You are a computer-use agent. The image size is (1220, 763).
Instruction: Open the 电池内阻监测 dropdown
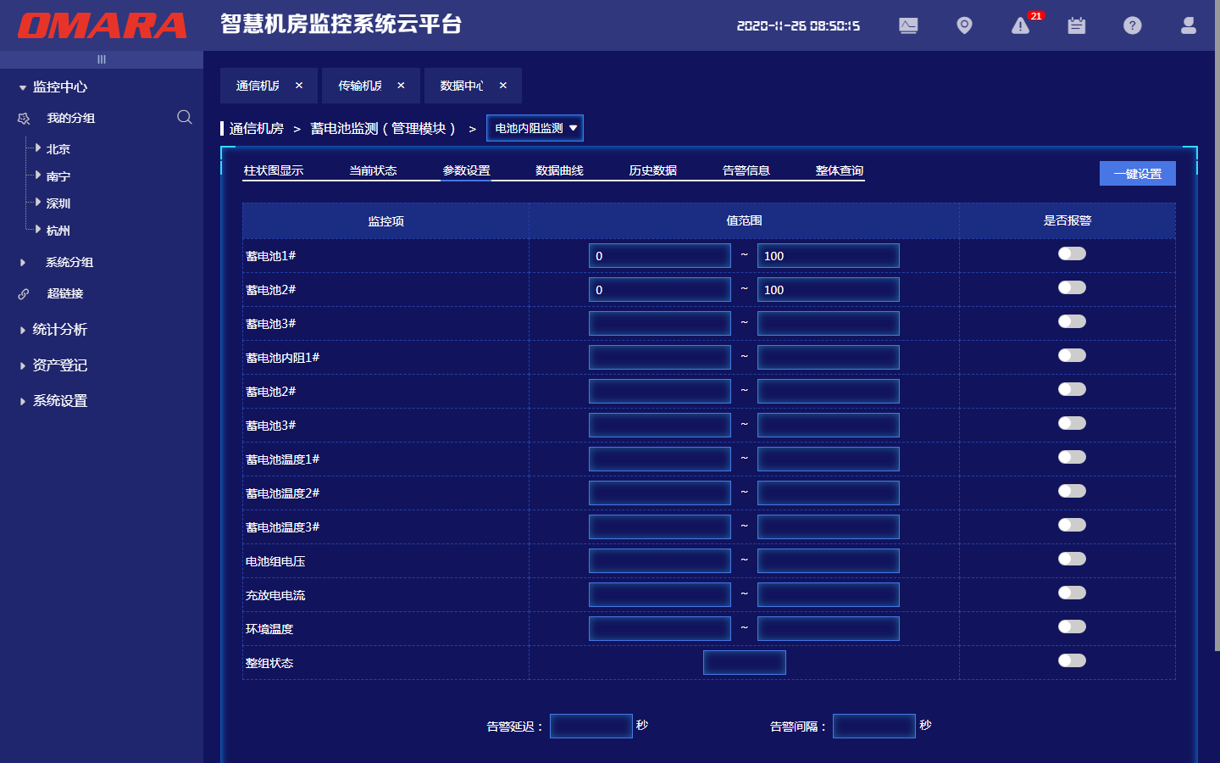535,128
